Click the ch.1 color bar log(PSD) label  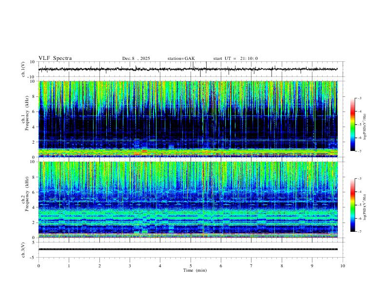tap(365, 127)
